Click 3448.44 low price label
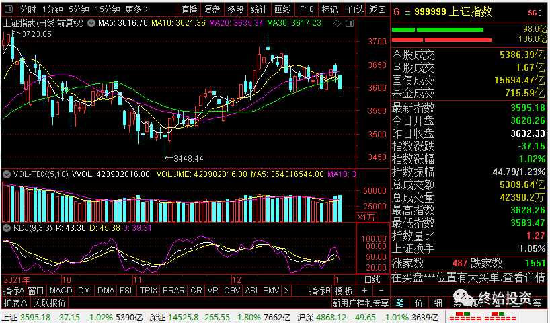 point(188,159)
